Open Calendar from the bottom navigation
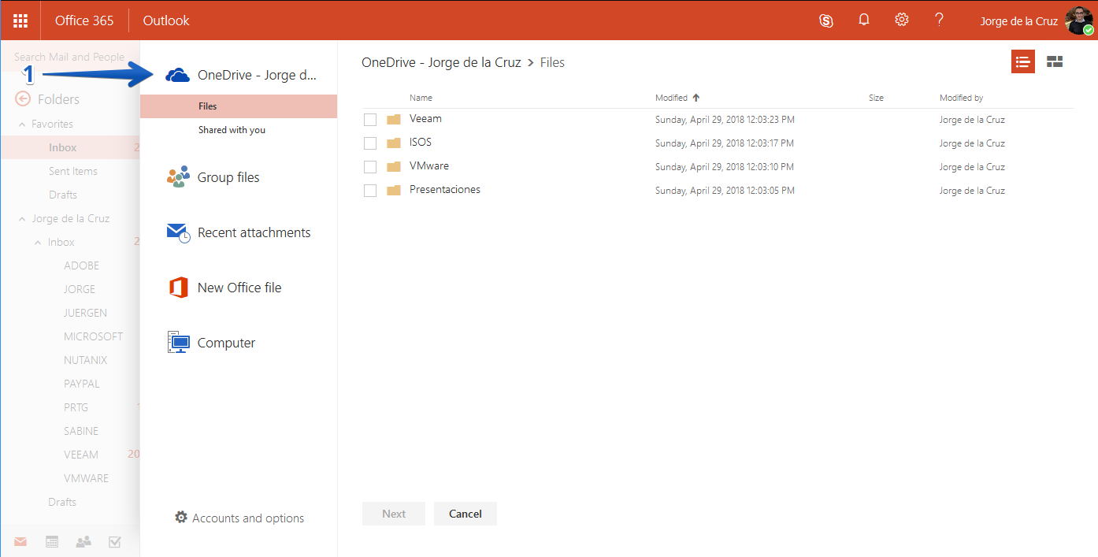 click(x=52, y=541)
